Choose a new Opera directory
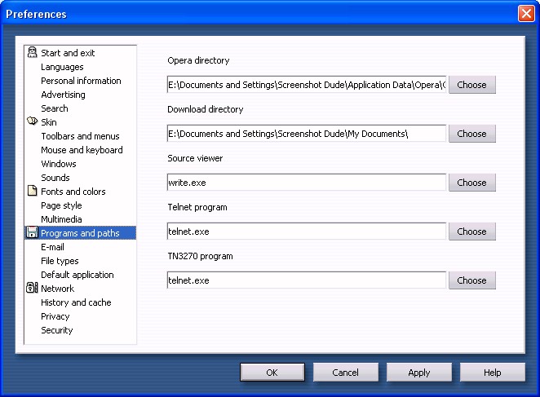The height and width of the screenshot is (397, 540). (471, 85)
